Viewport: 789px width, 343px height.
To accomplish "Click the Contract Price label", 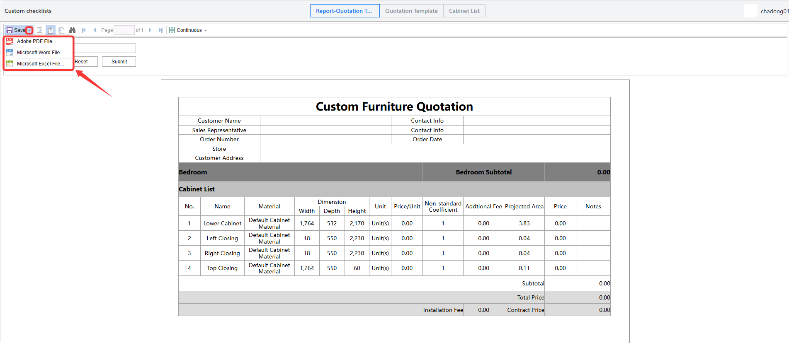I will coord(526,310).
